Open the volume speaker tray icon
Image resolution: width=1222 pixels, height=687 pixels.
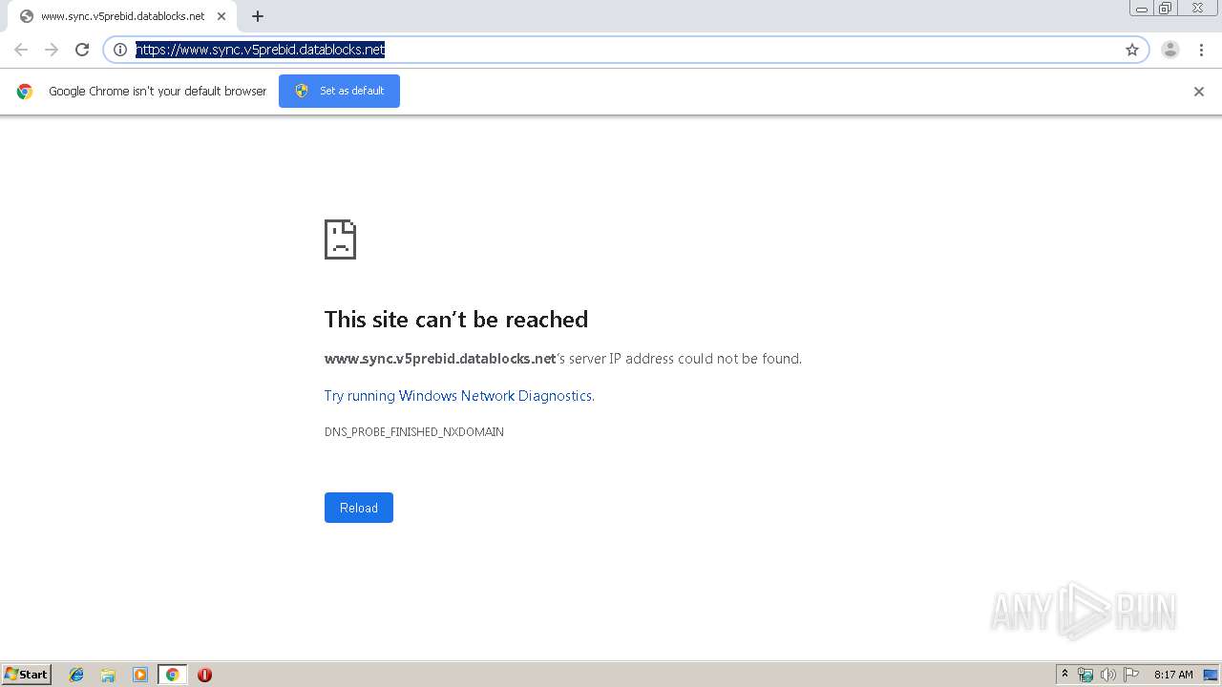(x=1108, y=675)
